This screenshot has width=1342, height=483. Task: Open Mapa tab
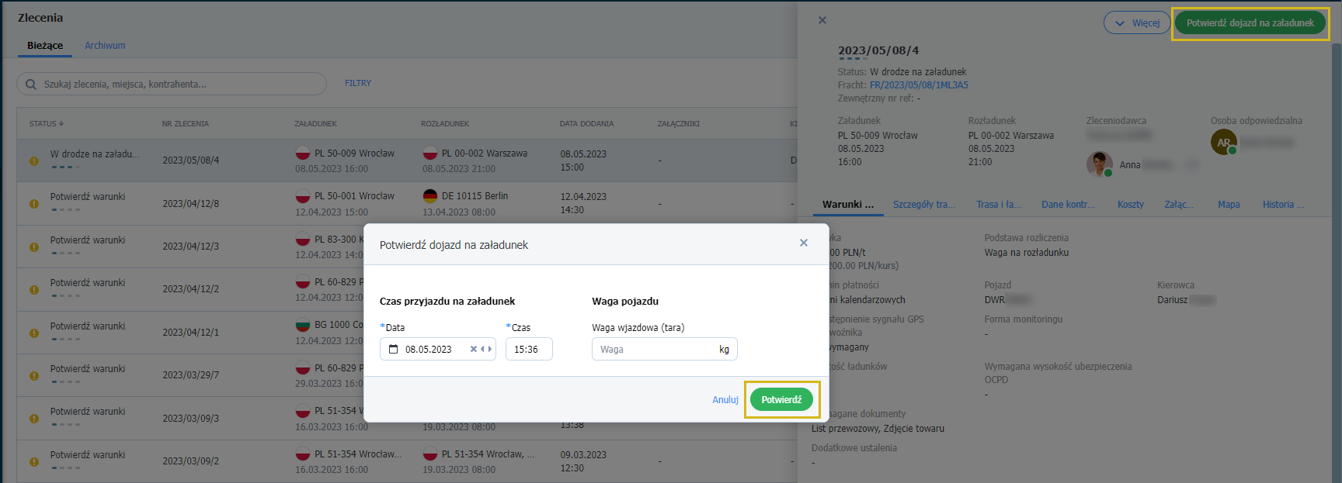pos(1229,205)
